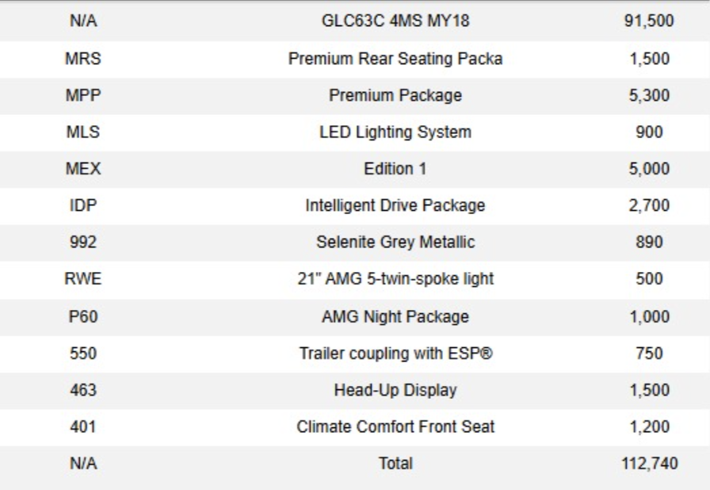This screenshot has width=710, height=490.
Task: Click Trailer coupling with ESP® description
Action: pos(395,354)
